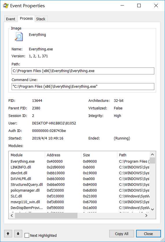Viewport: 165px width, 242px height.
Task: Click the Copy All button
Action: 122,234
